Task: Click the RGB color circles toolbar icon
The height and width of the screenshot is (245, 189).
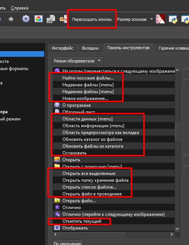Action: [x=38, y=19]
